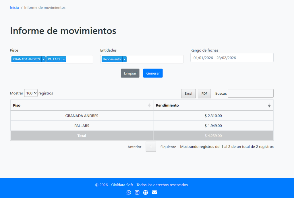The width and height of the screenshot is (294, 198).
Task: Open the Entidades multi-select field
Action: coord(154,59)
